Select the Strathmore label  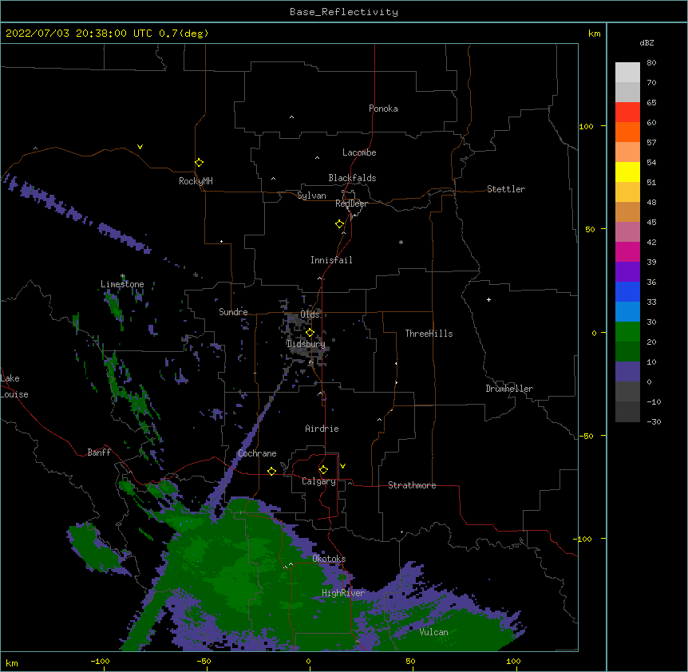pos(412,485)
